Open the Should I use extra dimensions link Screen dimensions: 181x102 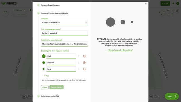[x=120, y=50]
